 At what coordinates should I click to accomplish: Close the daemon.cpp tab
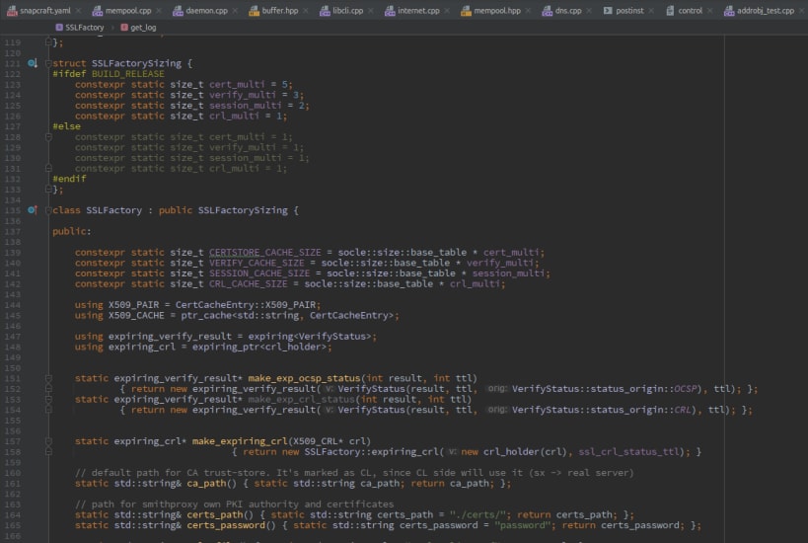click(235, 10)
